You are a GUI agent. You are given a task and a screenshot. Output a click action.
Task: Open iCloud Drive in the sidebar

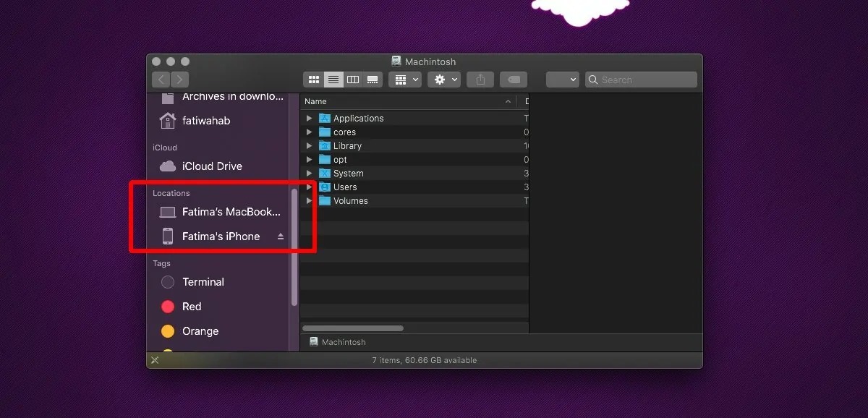pyautogui.click(x=211, y=166)
